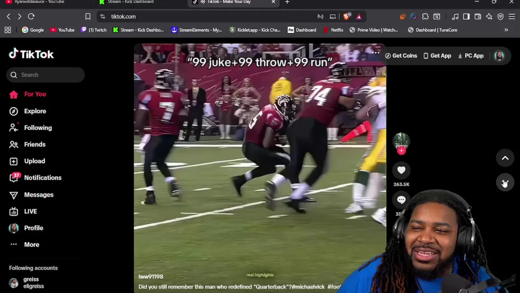This screenshot has width=520, height=293.
Task: Open the Dashboard | TuneCore bookmark
Action: (x=433, y=30)
